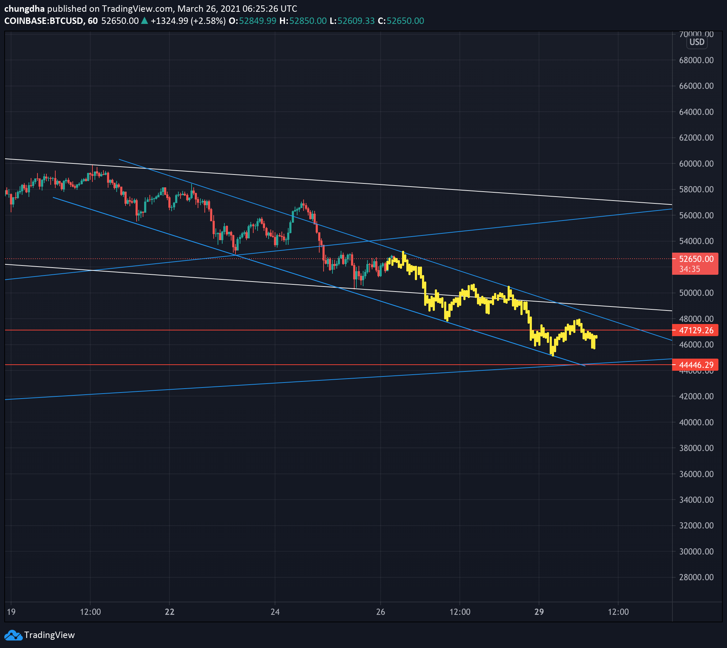Click the last 12:00 time axis label
727x648 pixels.
(618, 612)
